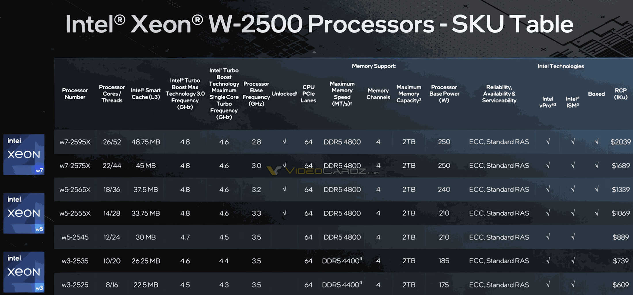Click the Boxed checkmark in w5-2555X row
Viewport: 633px width, 295px height.
click(596, 213)
